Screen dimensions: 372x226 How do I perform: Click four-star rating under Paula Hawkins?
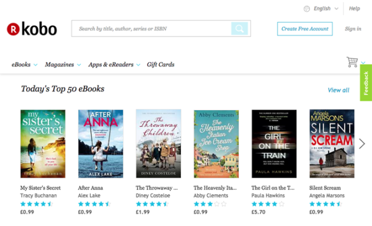pos(268,204)
